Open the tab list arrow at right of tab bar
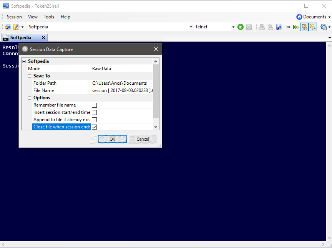This screenshot has width=332, height=248. point(329,38)
